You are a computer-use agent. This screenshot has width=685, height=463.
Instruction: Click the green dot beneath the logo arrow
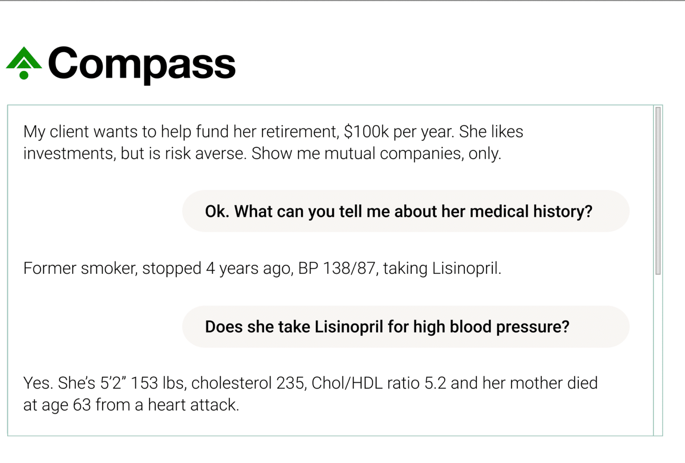point(24,75)
